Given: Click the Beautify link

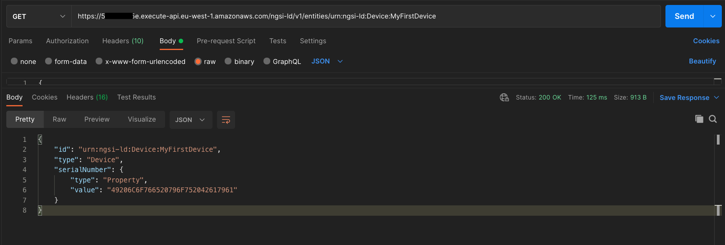Looking at the screenshot, I should (x=702, y=61).
